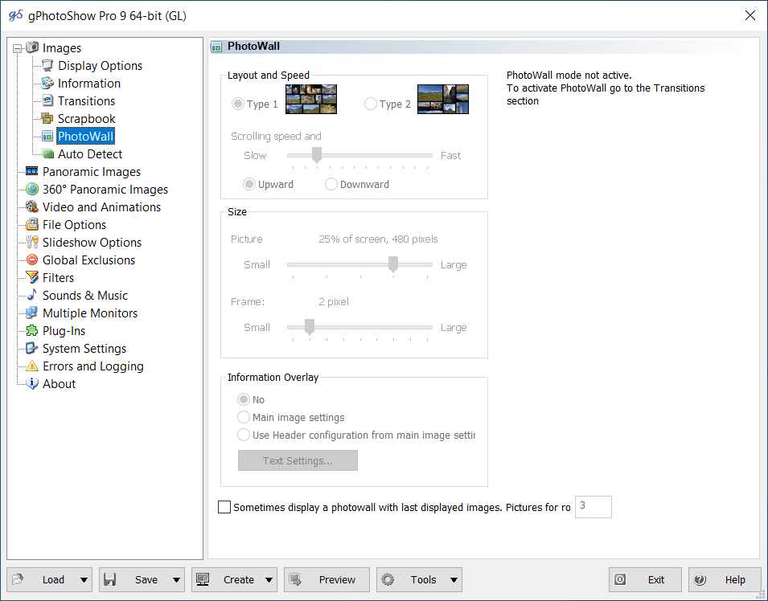The height and width of the screenshot is (601, 768).
Task: Open Scrapbook settings page
Action: point(86,118)
